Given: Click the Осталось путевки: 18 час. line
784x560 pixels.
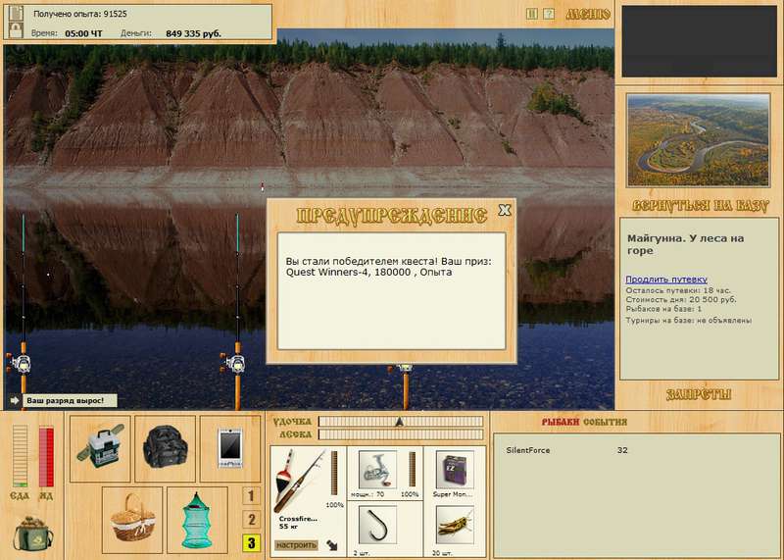Looking at the screenshot, I should tap(678, 290).
